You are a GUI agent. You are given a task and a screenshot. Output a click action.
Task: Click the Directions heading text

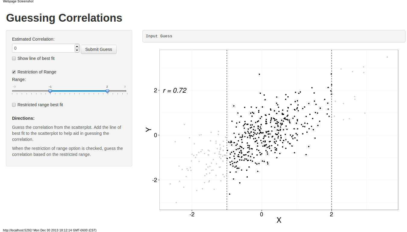click(23, 118)
